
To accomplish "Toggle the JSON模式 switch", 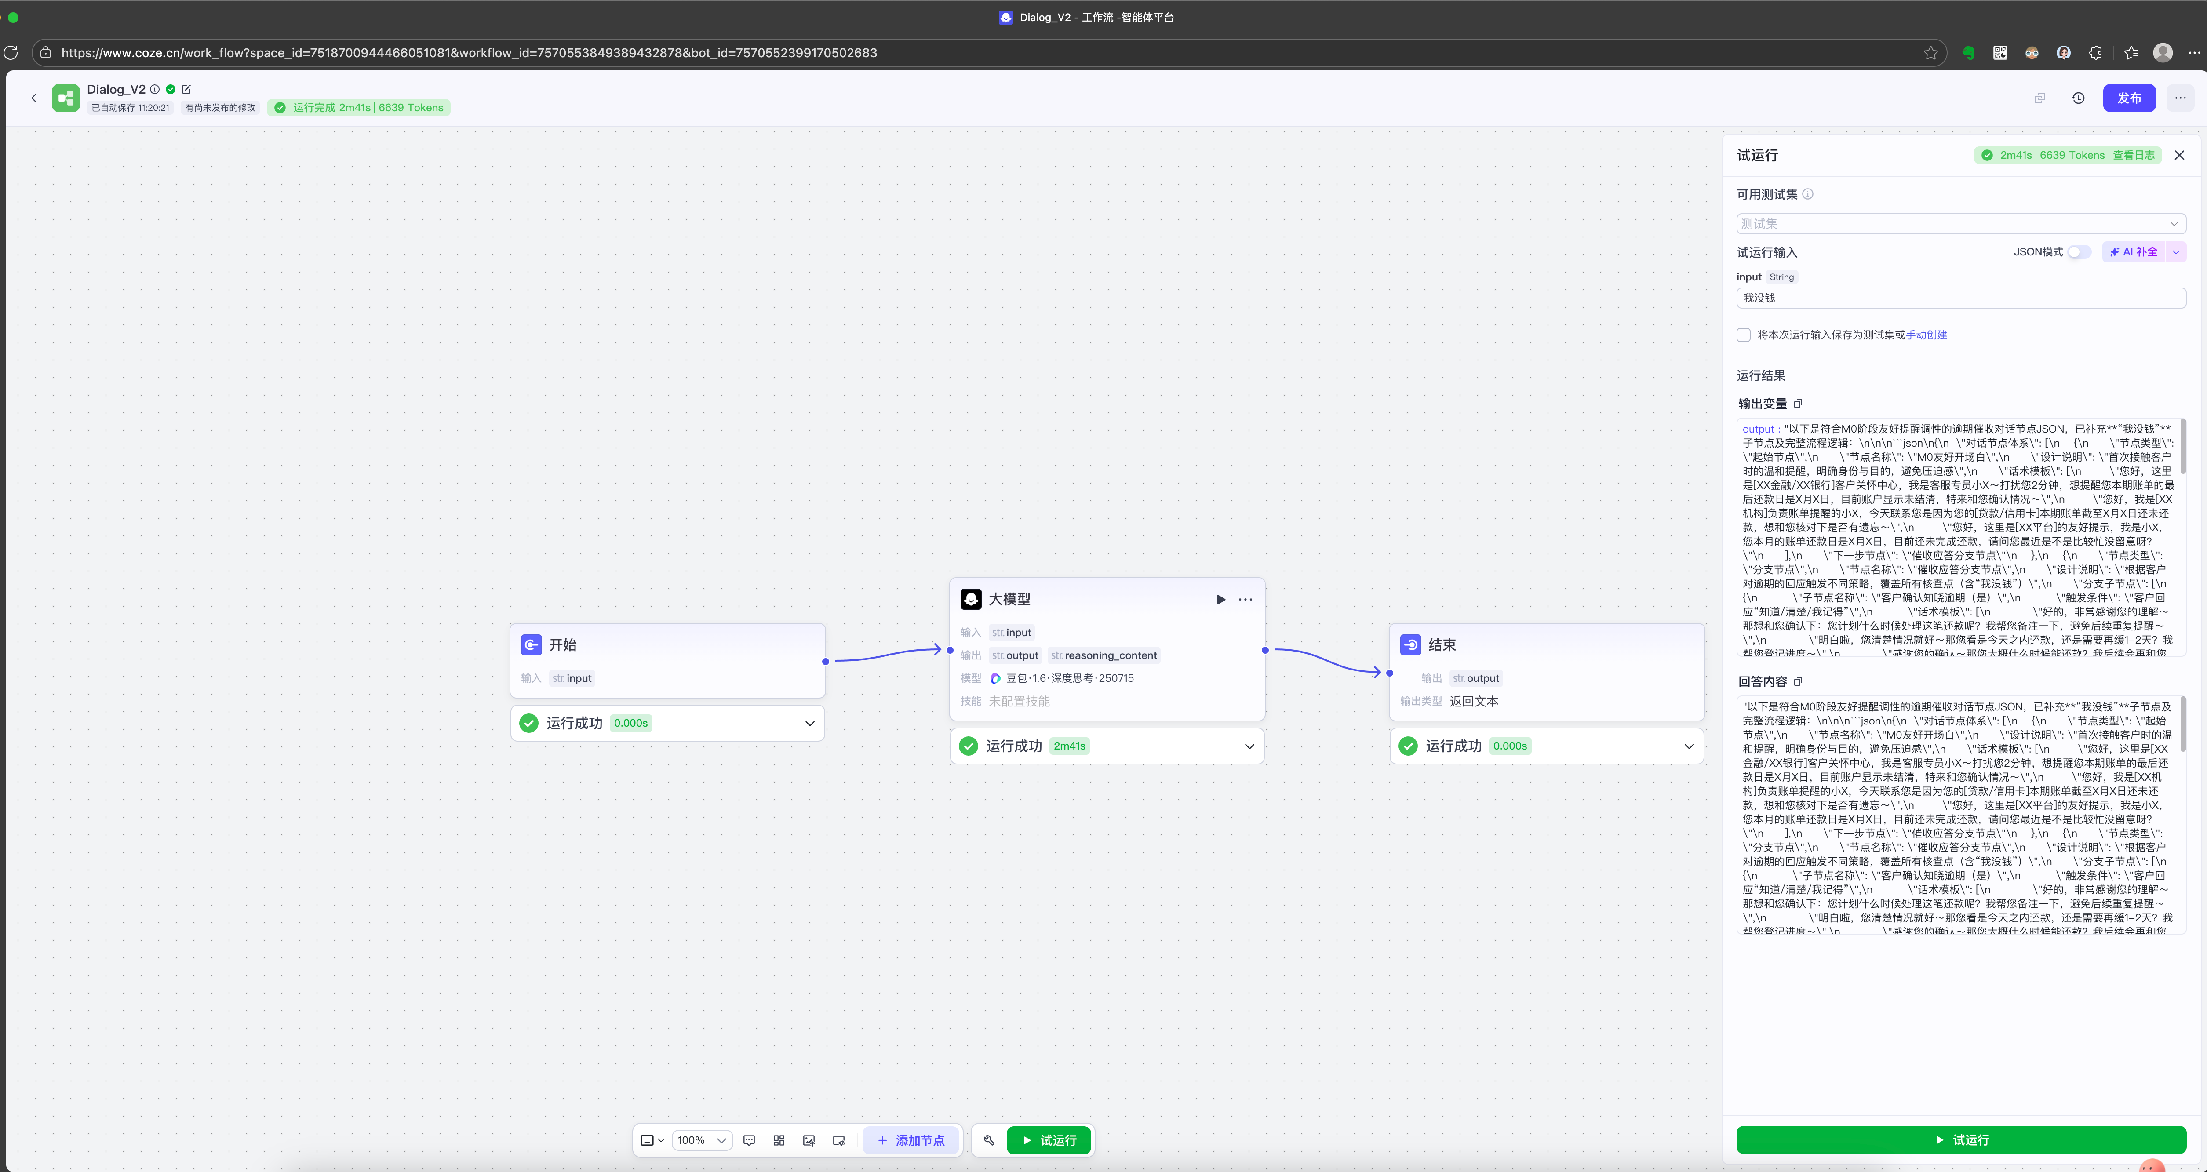I will tap(2080, 252).
